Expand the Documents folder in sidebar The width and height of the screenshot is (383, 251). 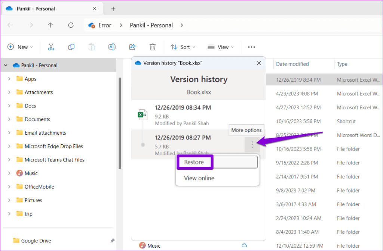coord(9,119)
